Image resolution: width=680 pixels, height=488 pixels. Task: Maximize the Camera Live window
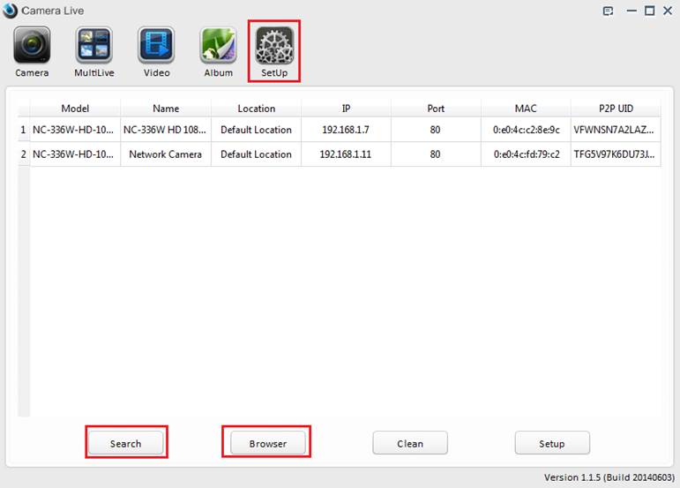[x=650, y=11]
